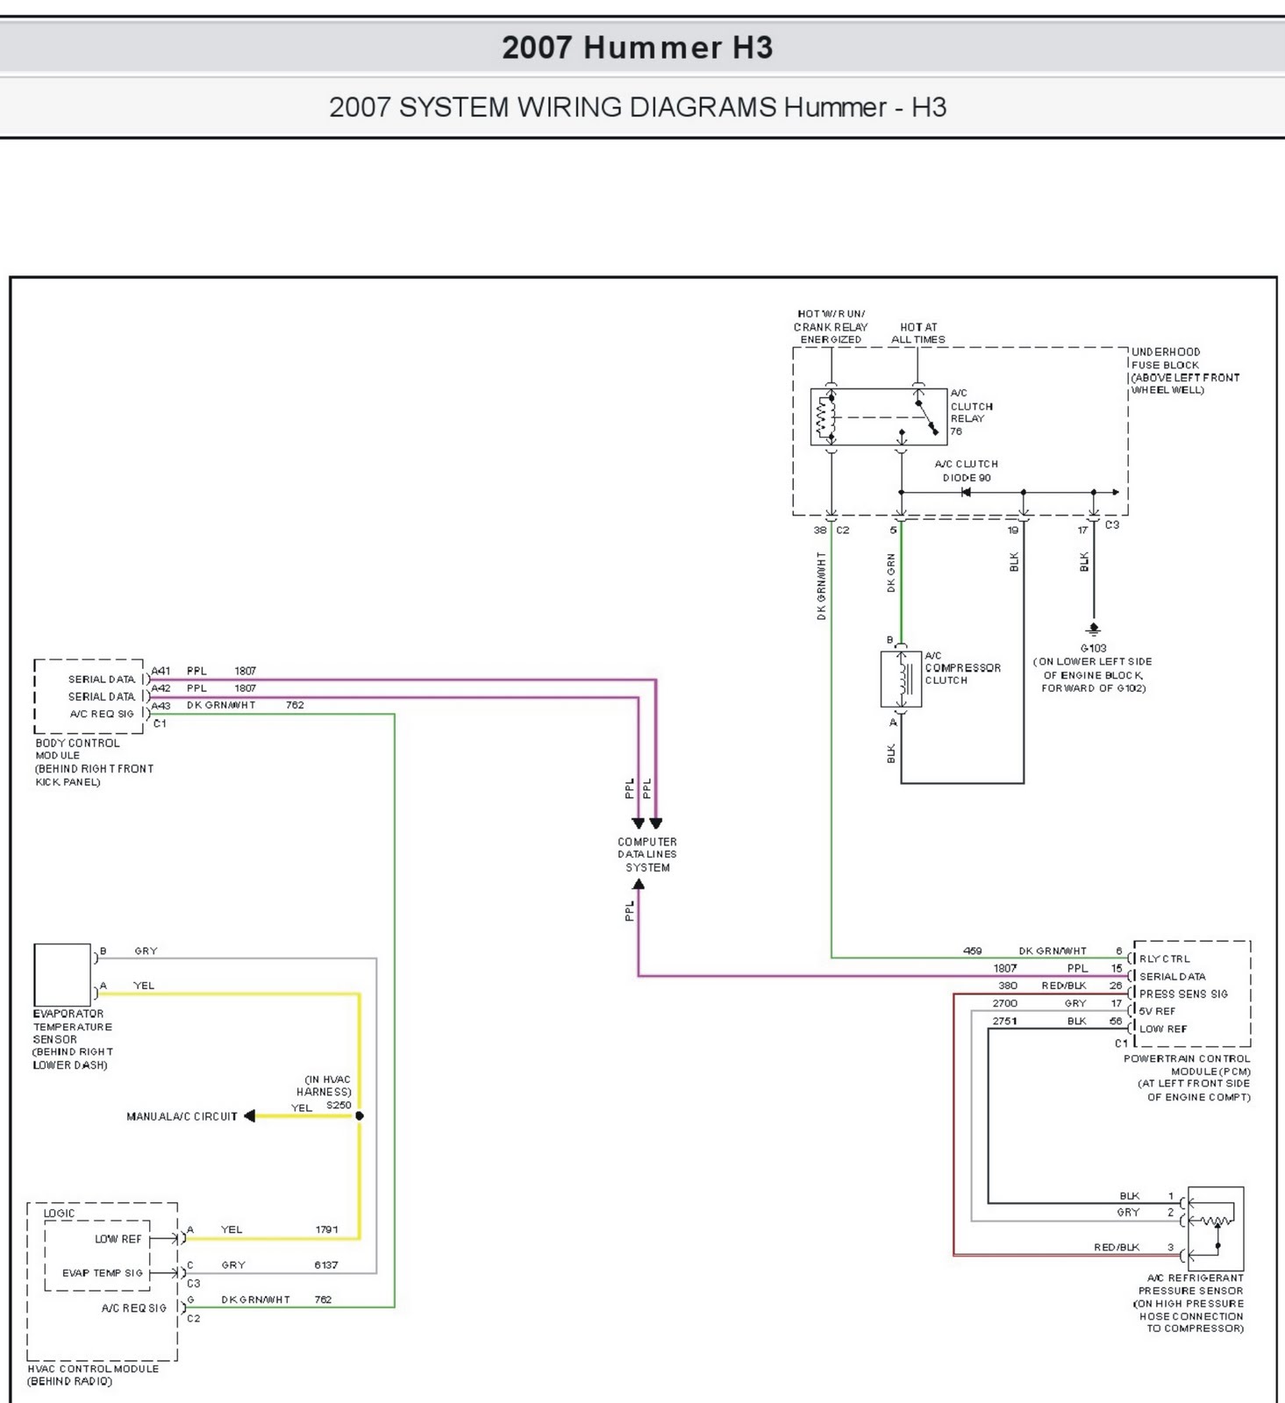The image size is (1285, 1403).
Task: Click the "A43" pin label
Action: [x=161, y=706]
